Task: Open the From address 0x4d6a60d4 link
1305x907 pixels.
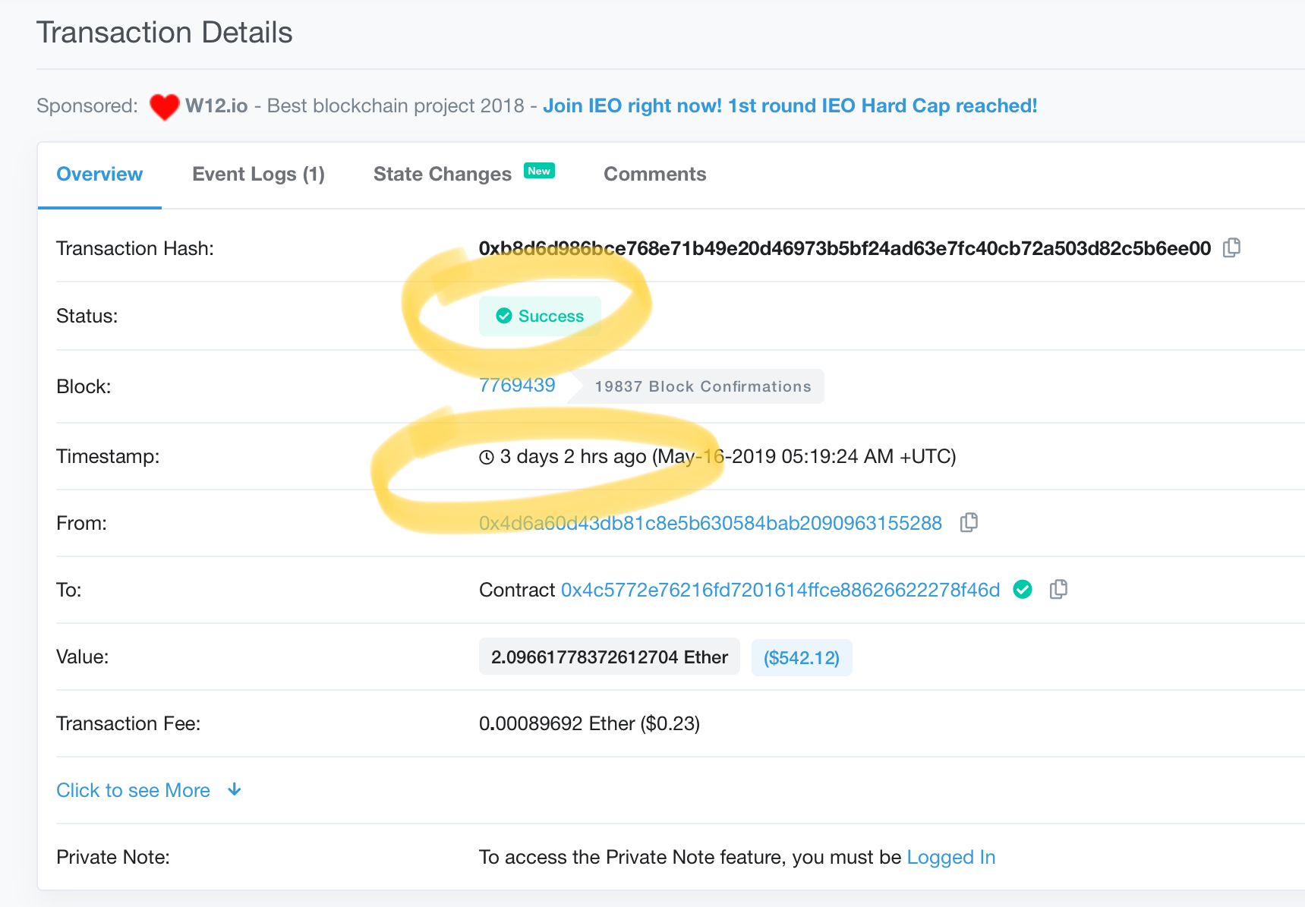Action: [710, 523]
